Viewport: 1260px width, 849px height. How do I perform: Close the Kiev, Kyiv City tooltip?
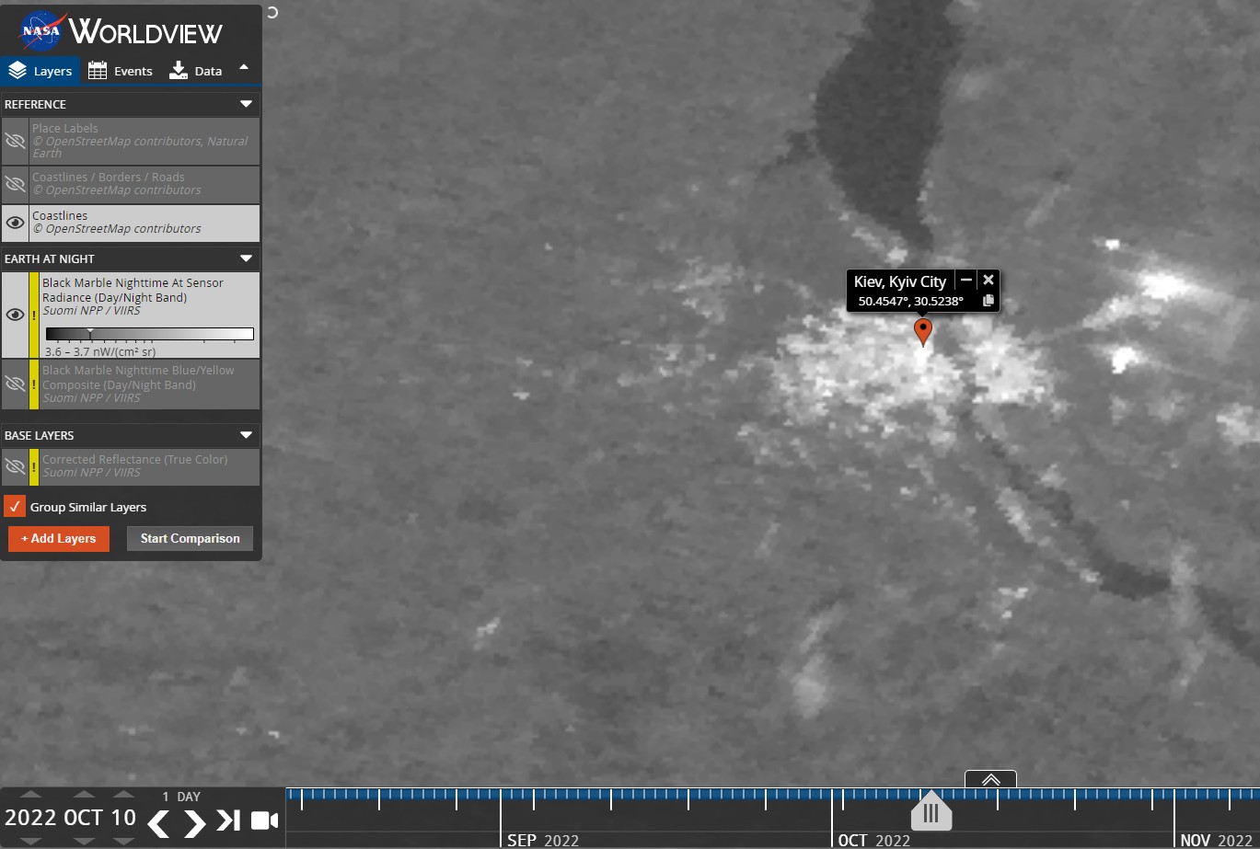(988, 280)
